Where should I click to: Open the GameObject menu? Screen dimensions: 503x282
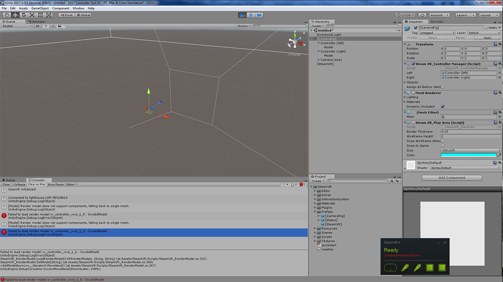(x=40, y=8)
